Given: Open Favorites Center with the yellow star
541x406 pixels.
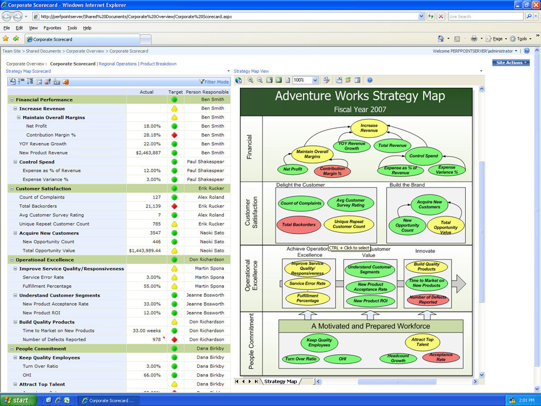Looking at the screenshot, I should point(6,39).
